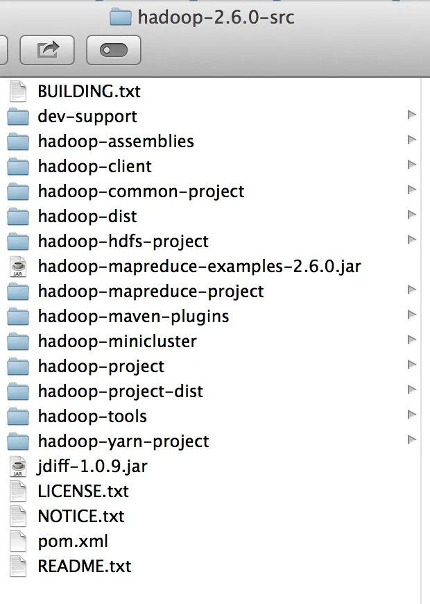The image size is (430, 604).
Task: Expand the hadoop-hdfs-project disclosure arrow
Action: pos(411,240)
